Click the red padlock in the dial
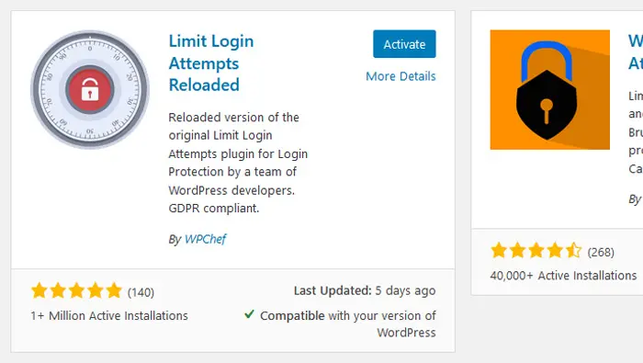This screenshot has height=363, width=643. [90, 89]
